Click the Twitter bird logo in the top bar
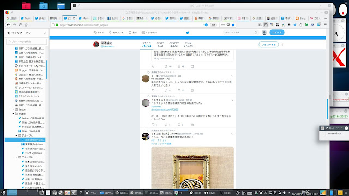The width and height of the screenshot is (349, 196). [188, 33]
